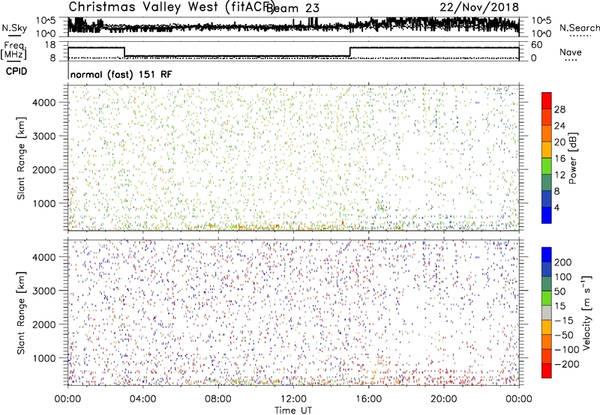Click the 20 label on the Power colorbar
Screen dimensions: 600x415
pos(559,142)
